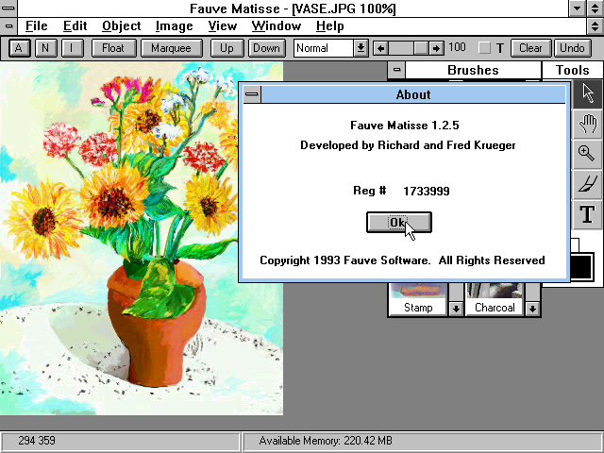
Task: Click the Marquee button
Action: pos(171,48)
